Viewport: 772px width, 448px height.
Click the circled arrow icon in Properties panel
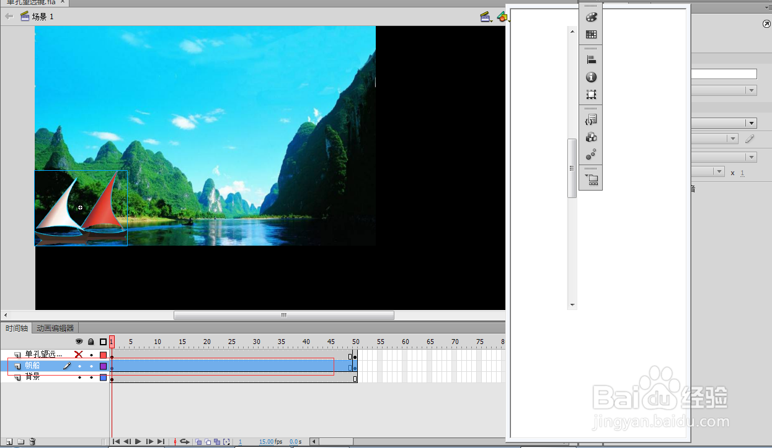766,24
